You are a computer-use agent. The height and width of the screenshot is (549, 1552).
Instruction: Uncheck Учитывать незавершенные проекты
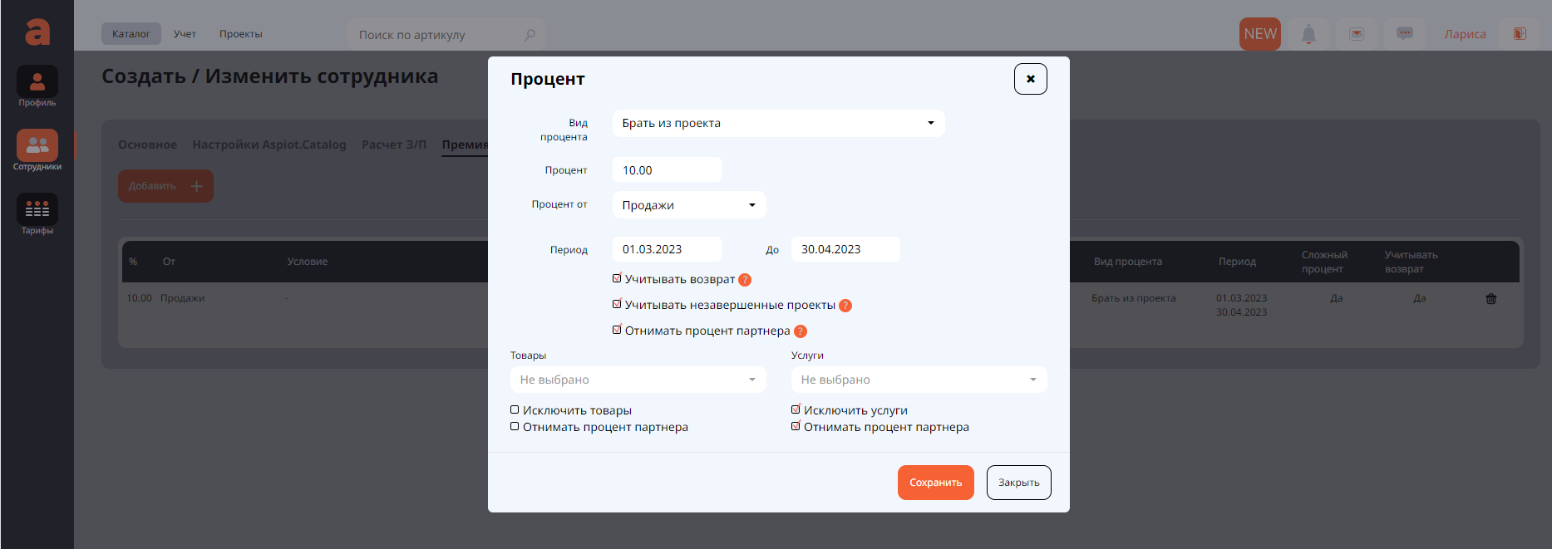click(617, 305)
